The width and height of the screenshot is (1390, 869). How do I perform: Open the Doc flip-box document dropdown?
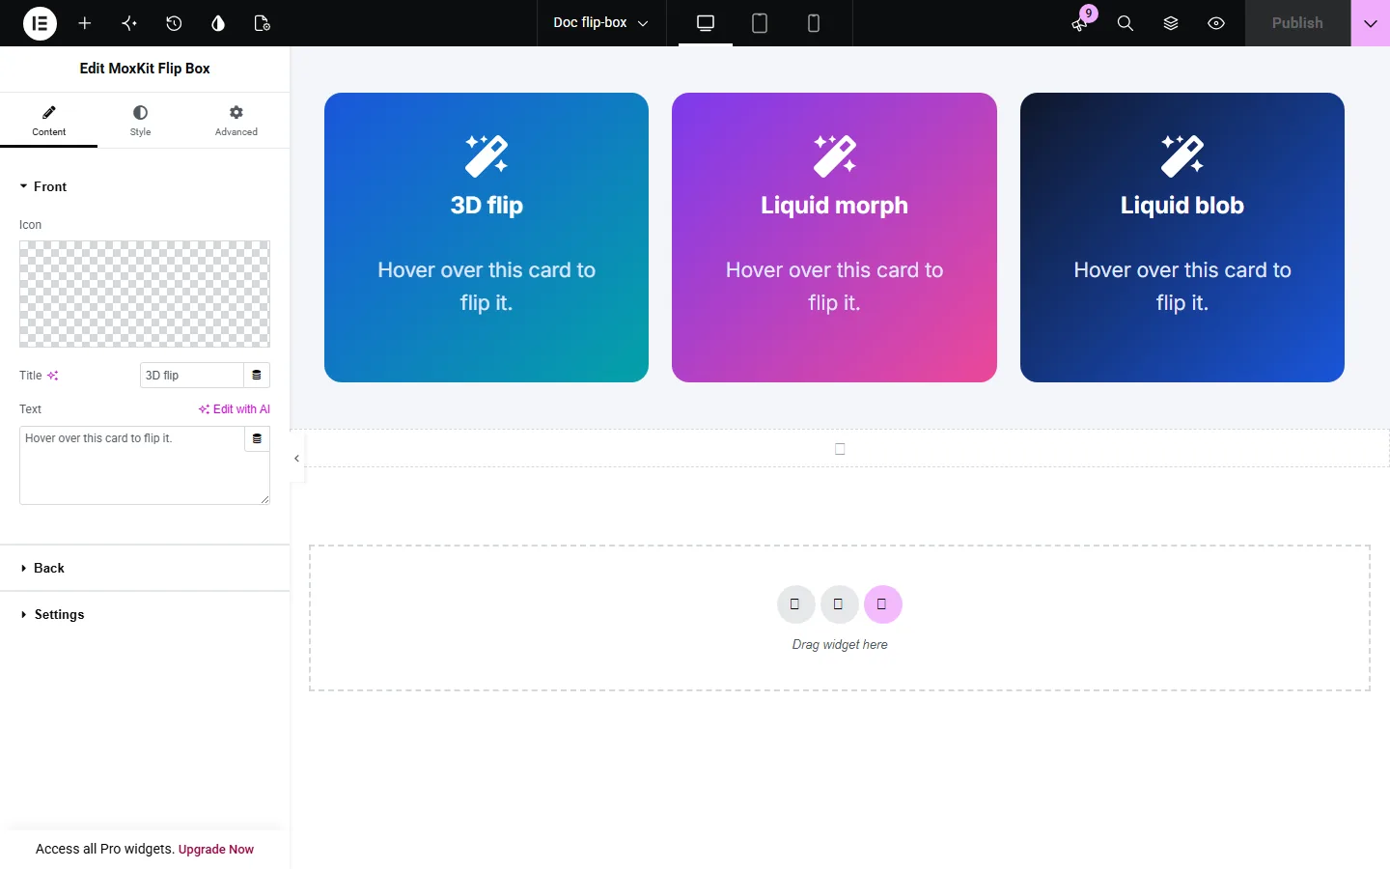click(x=600, y=23)
